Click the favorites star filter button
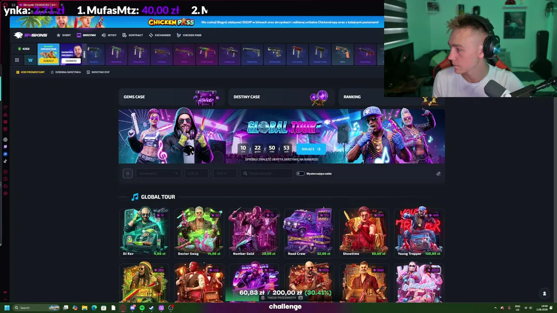Image resolution: width=557 pixels, height=313 pixels. pos(128,173)
